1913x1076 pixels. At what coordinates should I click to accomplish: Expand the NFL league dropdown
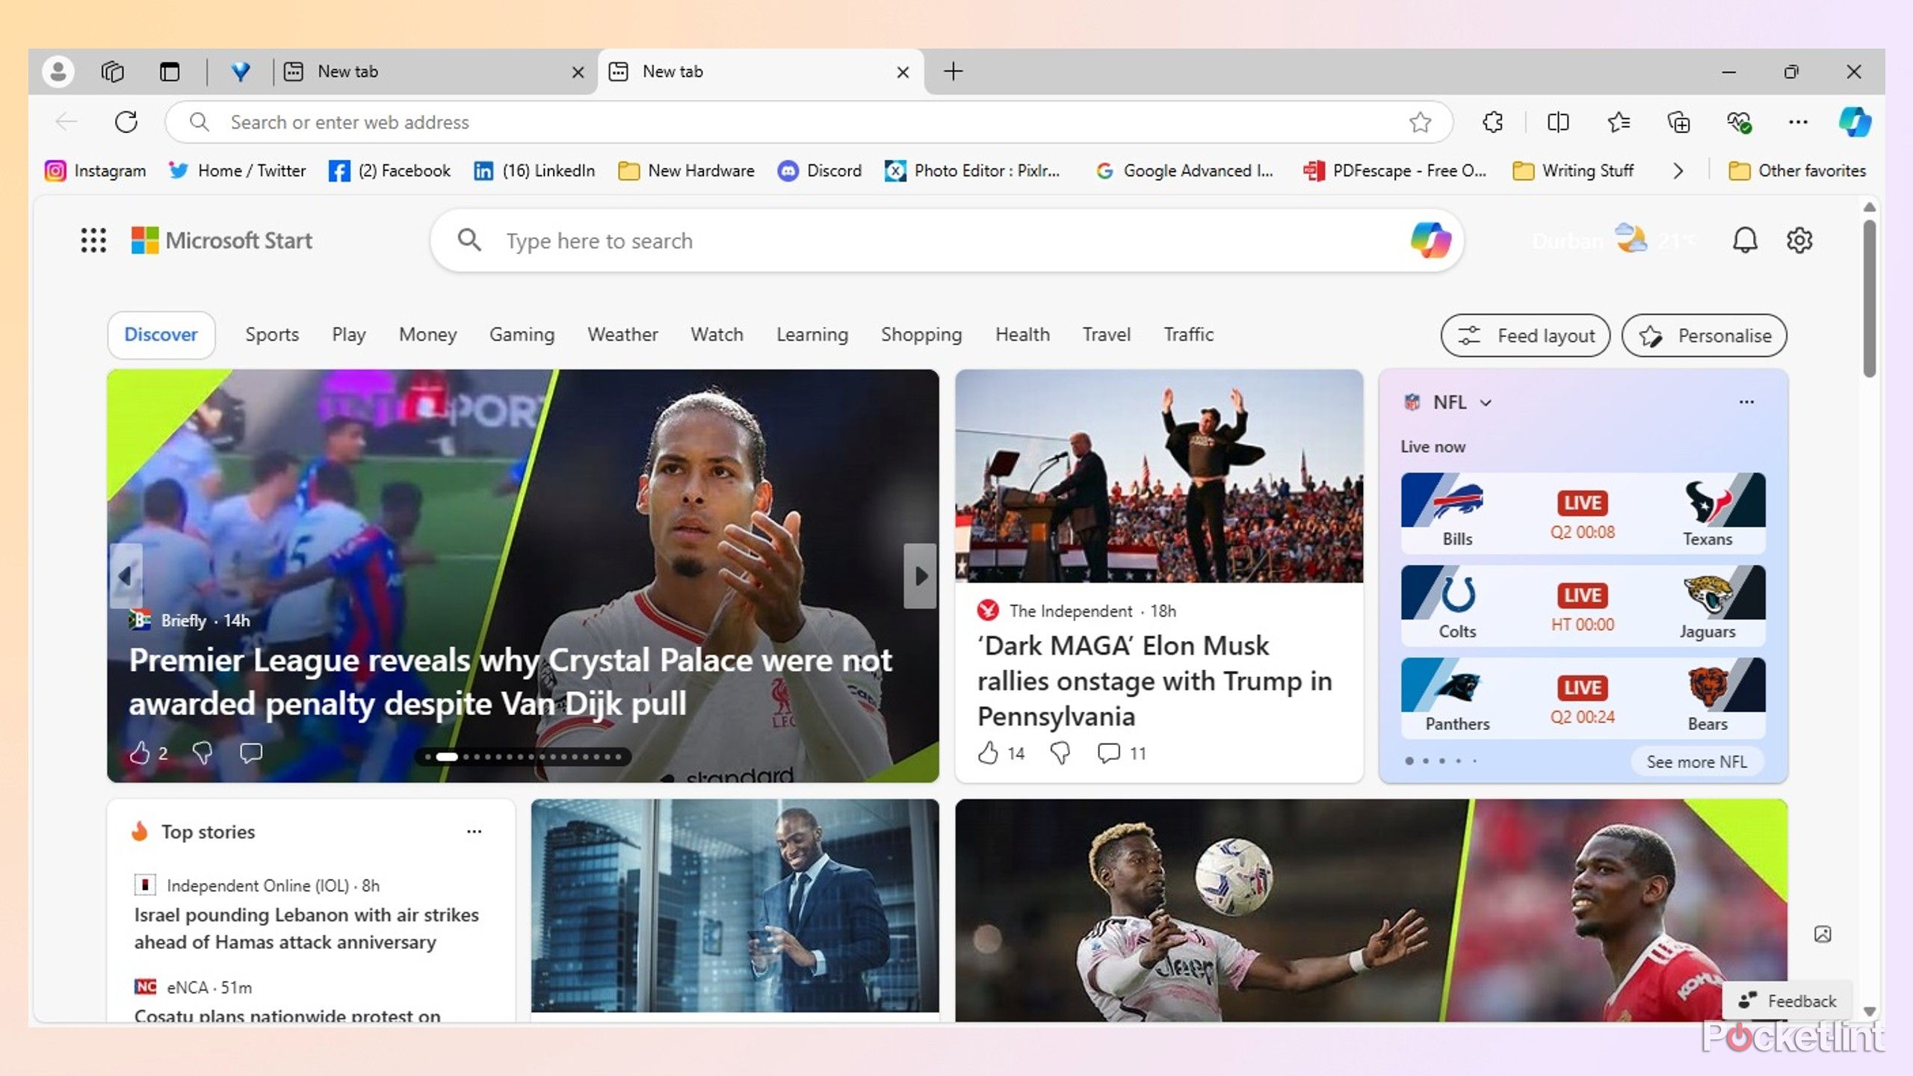click(1486, 403)
